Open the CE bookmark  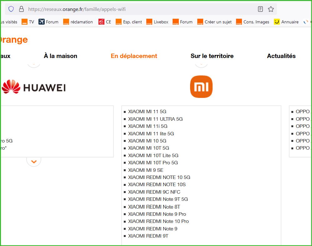click(x=105, y=22)
